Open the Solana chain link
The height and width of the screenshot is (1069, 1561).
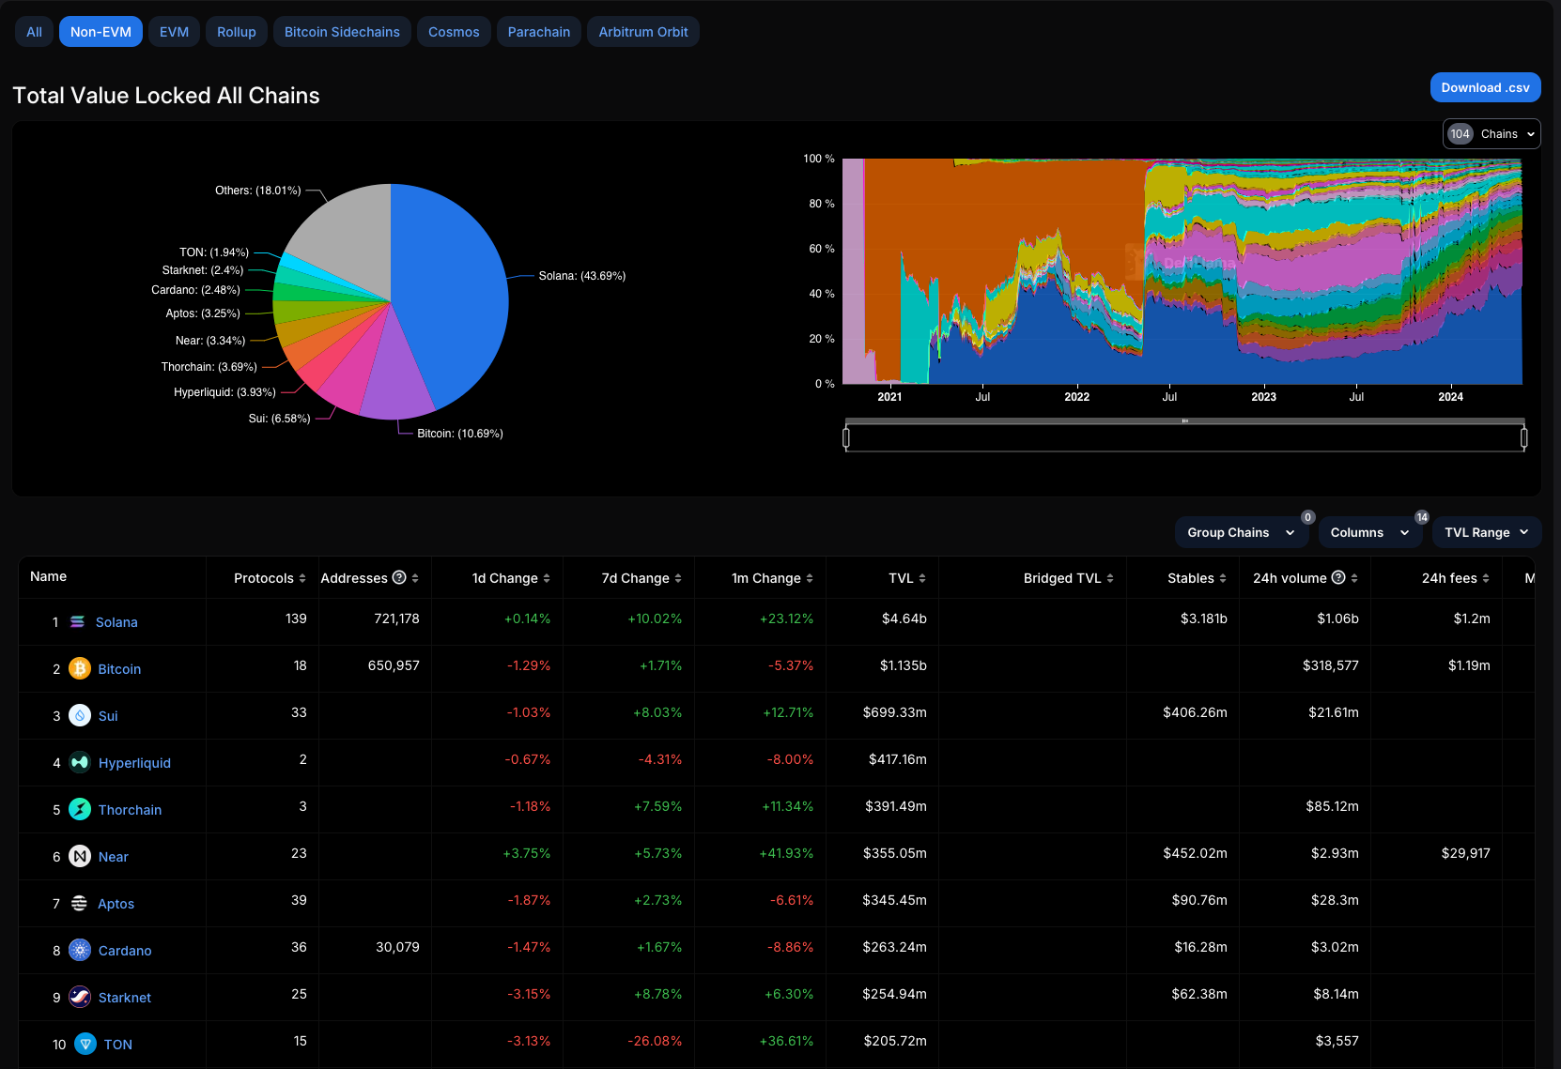[x=116, y=622]
